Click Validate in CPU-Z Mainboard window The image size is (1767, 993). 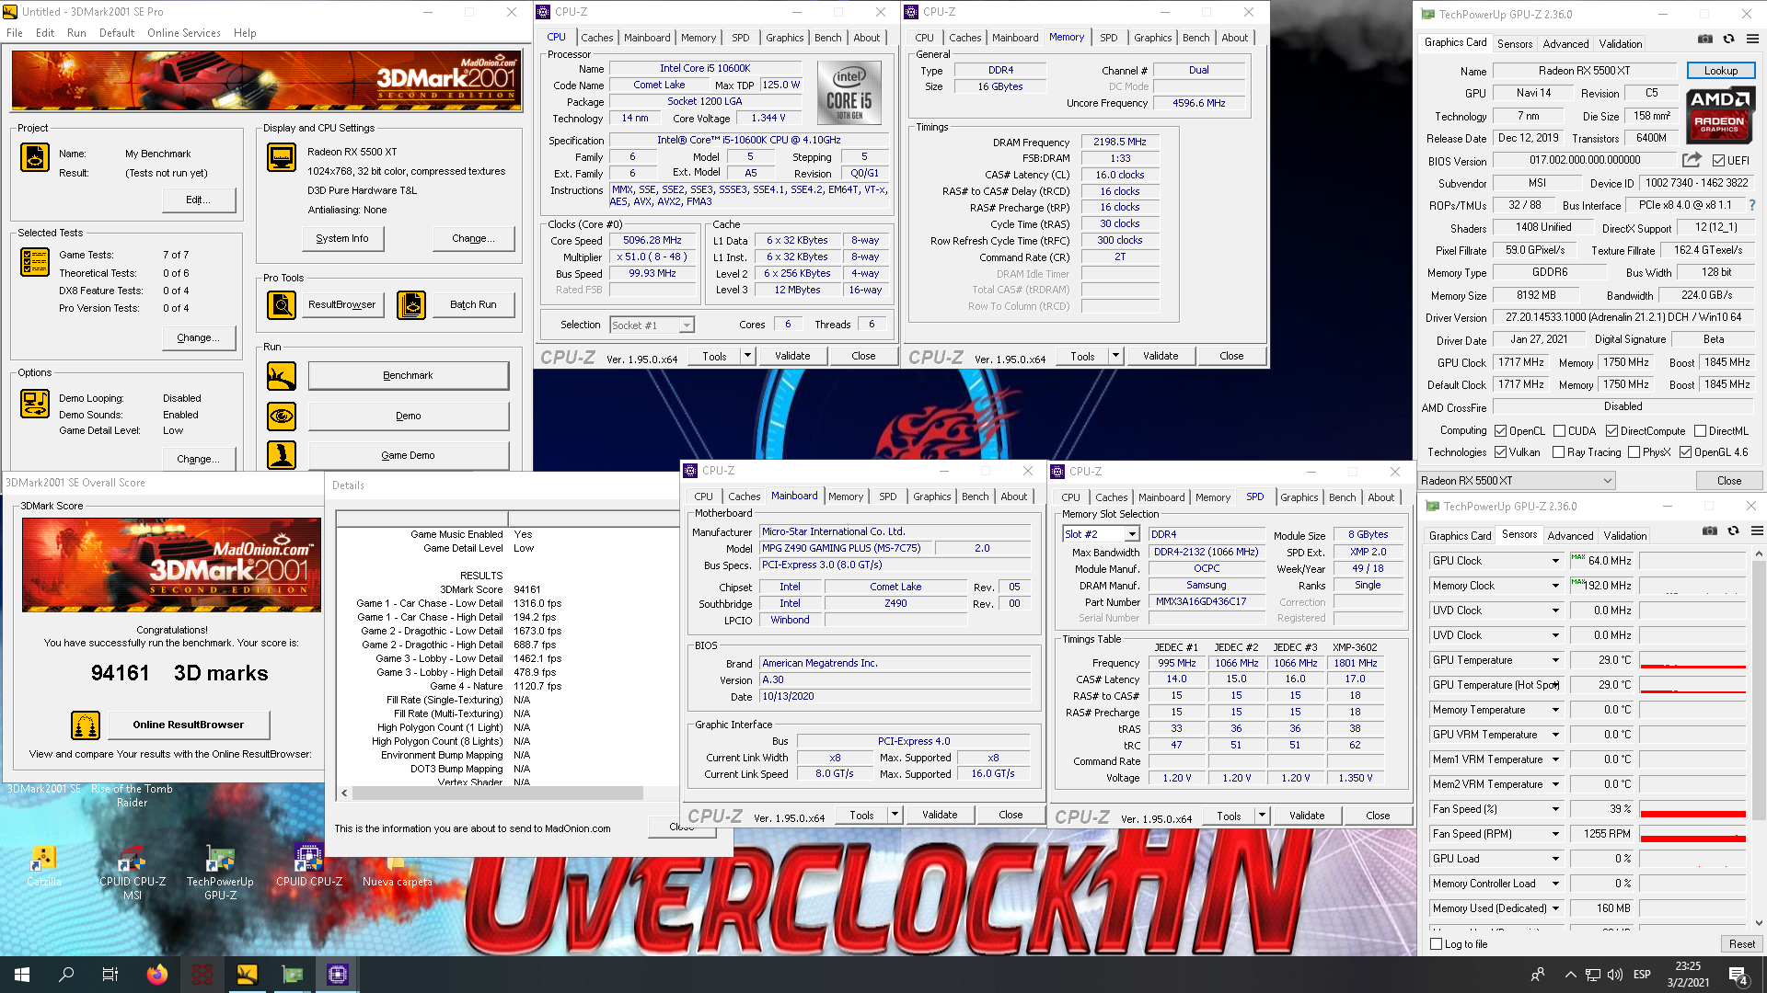pyautogui.click(x=940, y=815)
